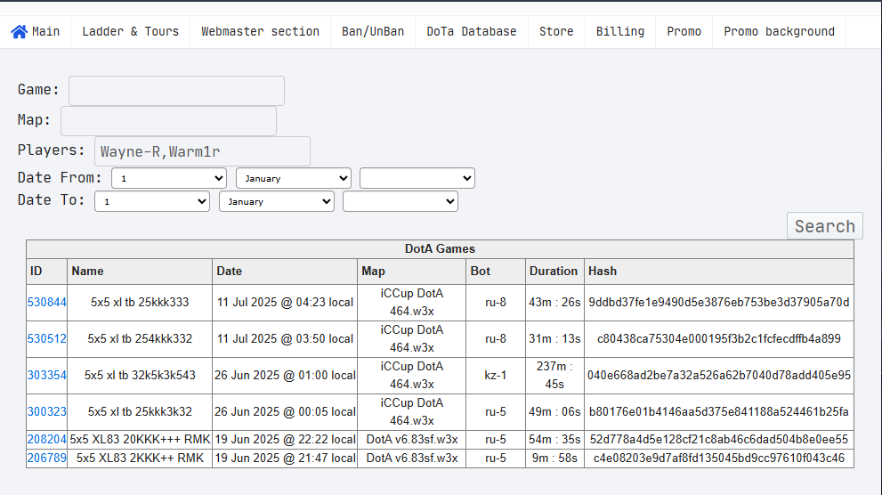Click game name 5x5 xl tb 32k5k3k543

[140, 375]
